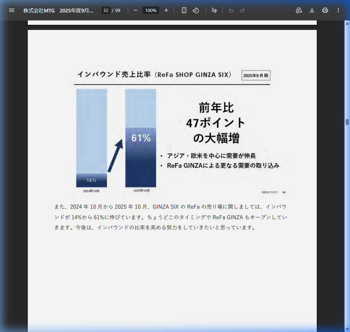Image resolution: width=350 pixels, height=332 pixels.
Task: Click the paragraph line starting ンドが 14%から
Action: tap(171, 217)
